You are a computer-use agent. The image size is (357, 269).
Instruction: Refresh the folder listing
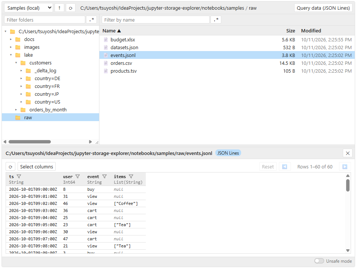coord(71,8)
